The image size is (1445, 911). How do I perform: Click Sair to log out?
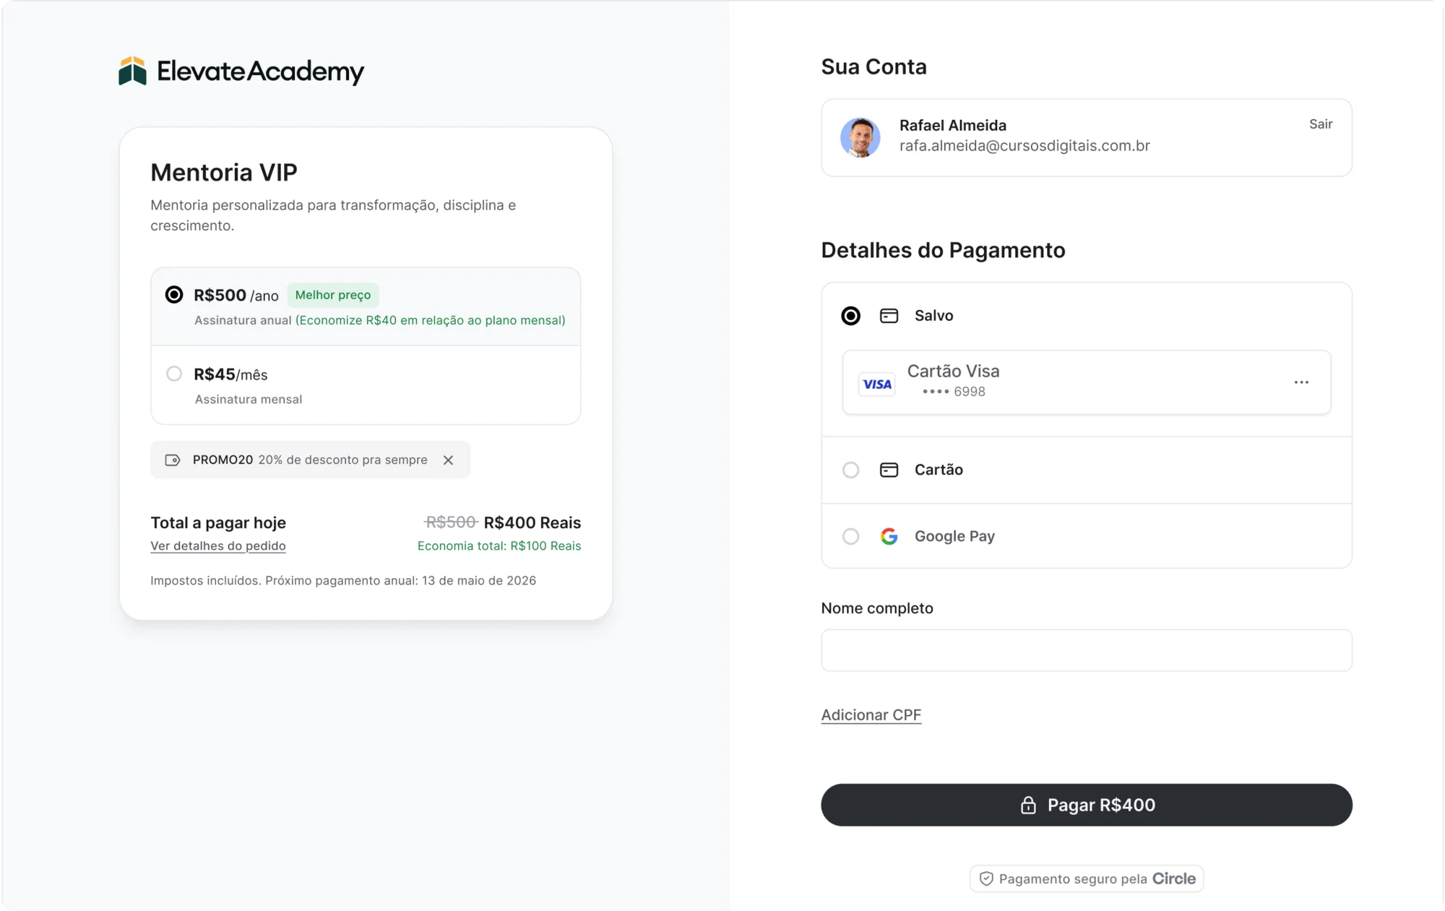pos(1321,124)
